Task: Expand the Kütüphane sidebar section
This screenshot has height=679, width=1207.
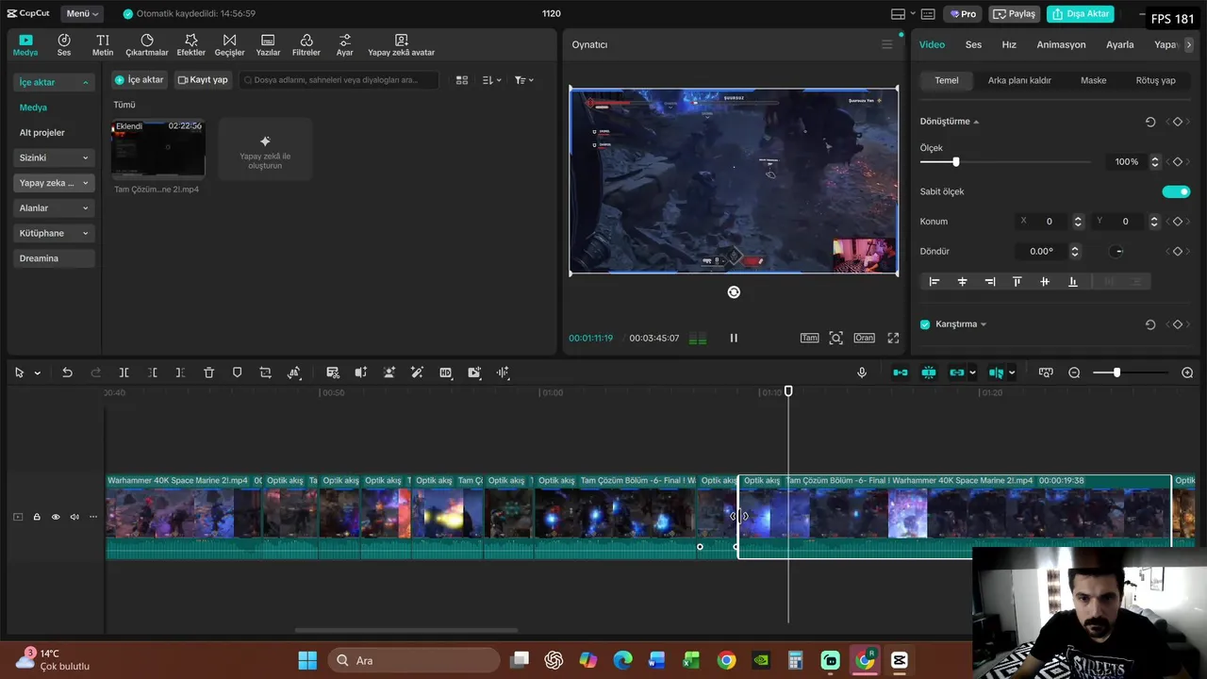Action: coord(55,233)
